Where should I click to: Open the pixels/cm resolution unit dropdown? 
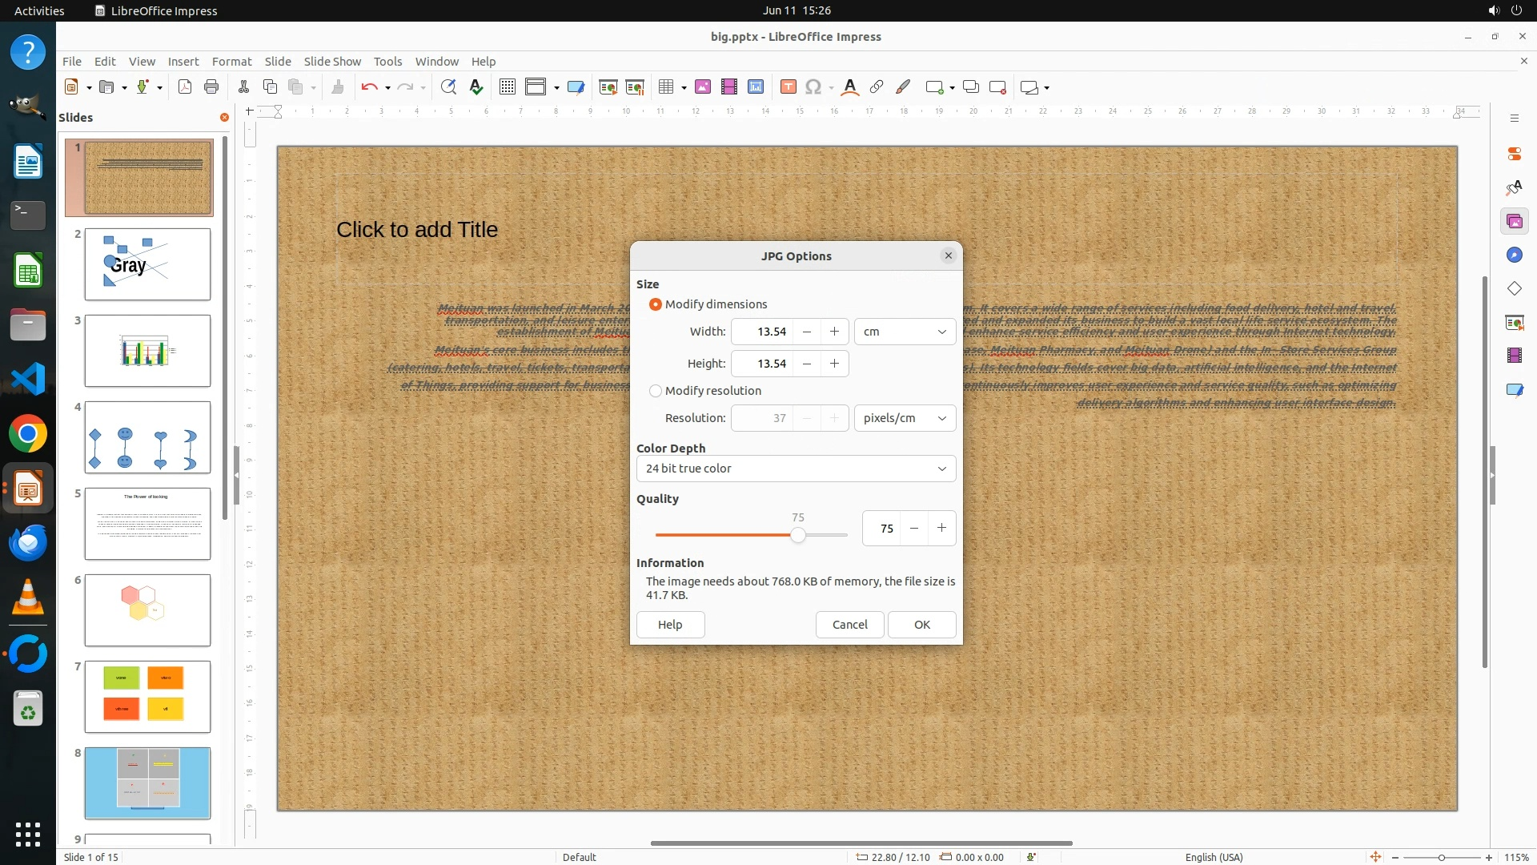905,418
